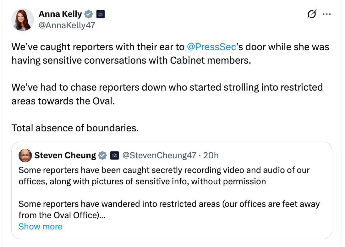Click Steven Cheung's verified checkmark badge

(102, 155)
